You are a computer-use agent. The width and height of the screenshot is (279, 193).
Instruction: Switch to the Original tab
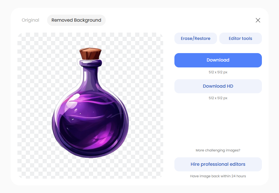[30, 20]
